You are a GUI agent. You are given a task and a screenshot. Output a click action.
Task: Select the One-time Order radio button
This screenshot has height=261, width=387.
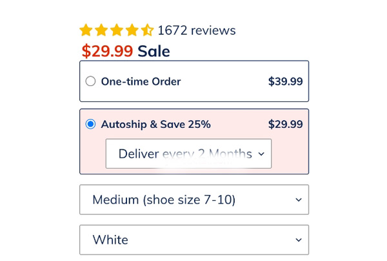(x=90, y=81)
